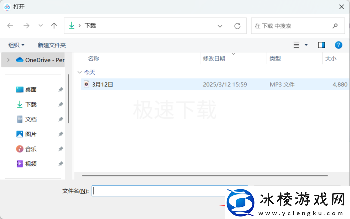
Task: Create a folder with 新建文件夹
Action: tap(52, 45)
